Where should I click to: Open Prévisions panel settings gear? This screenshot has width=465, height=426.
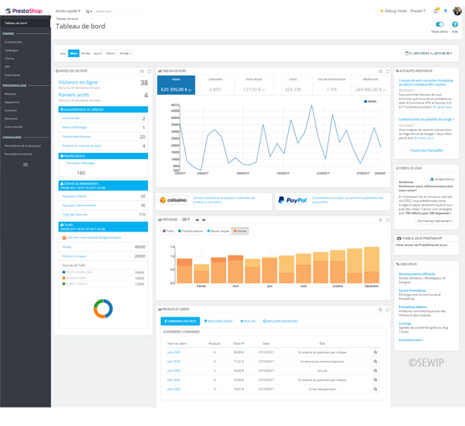pyautogui.click(x=381, y=219)
